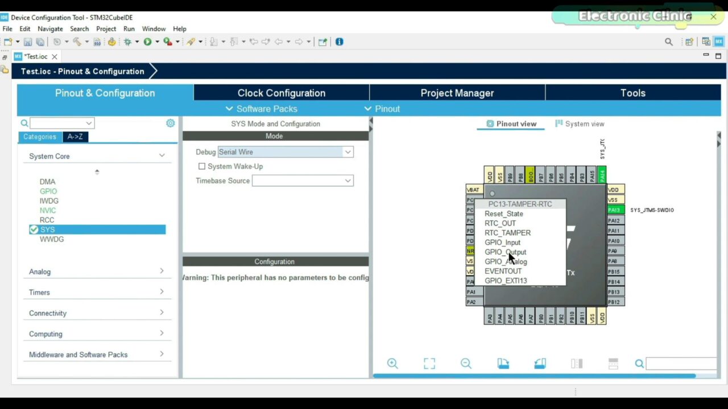The height and width of the screenshot is (409, 728).
Task: Click the Zoom out icon below pinout
Action: [466, 364]
